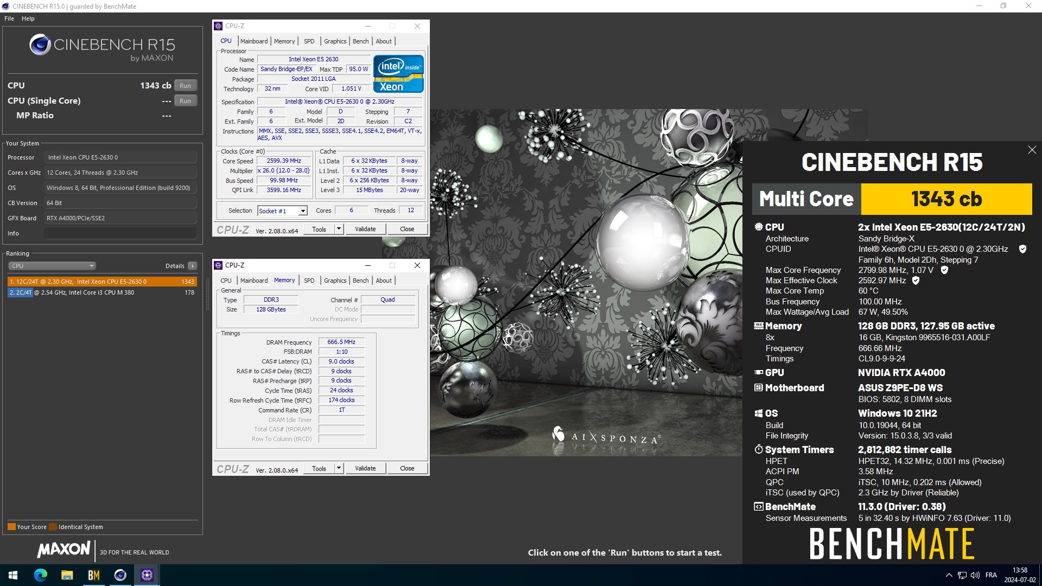Open Bench tab in top CPU-Z window
Screen dimensions: 1042x586
tap(360, 41)
